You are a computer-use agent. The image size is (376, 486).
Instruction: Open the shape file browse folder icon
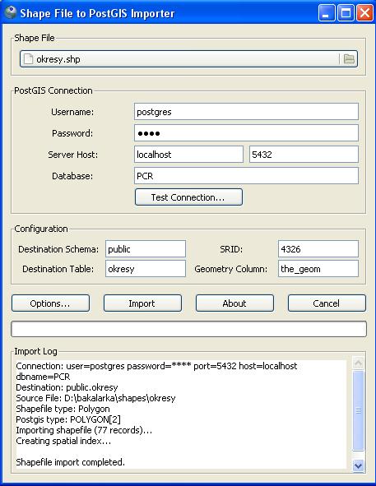click(x=349, y=58)
